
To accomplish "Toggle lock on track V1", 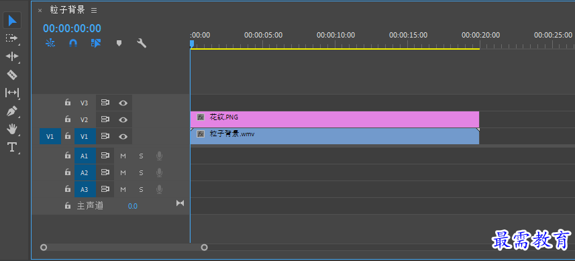I will pos(68,136).
